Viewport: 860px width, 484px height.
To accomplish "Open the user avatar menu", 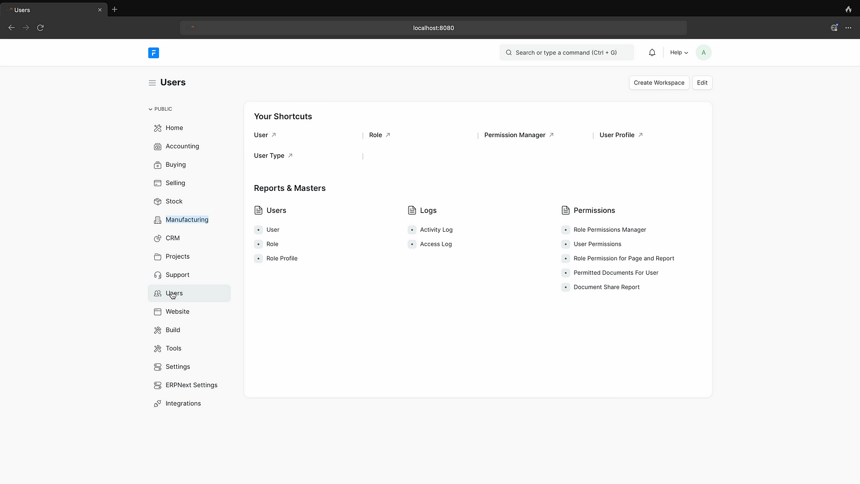I will click(704, 53).
